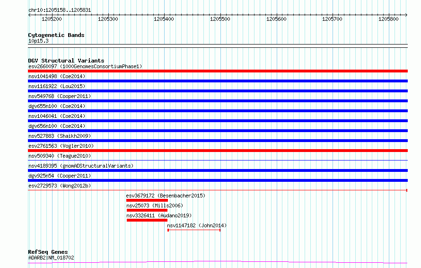Open the esv2761563 (Vogler2010) variant
The image size is (421, 268).
coord(61,146)
